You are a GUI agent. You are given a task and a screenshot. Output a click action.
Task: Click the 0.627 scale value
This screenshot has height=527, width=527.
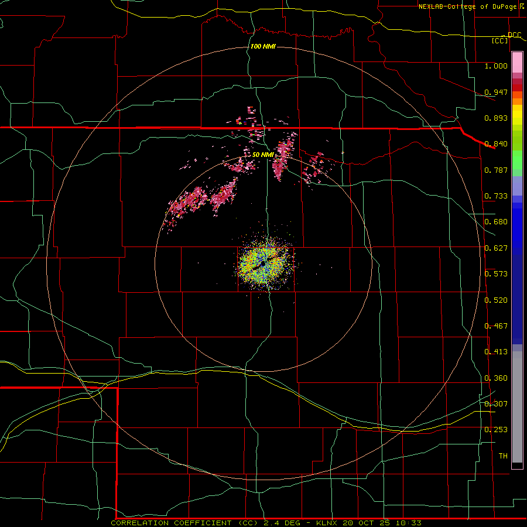pos(496,248)
